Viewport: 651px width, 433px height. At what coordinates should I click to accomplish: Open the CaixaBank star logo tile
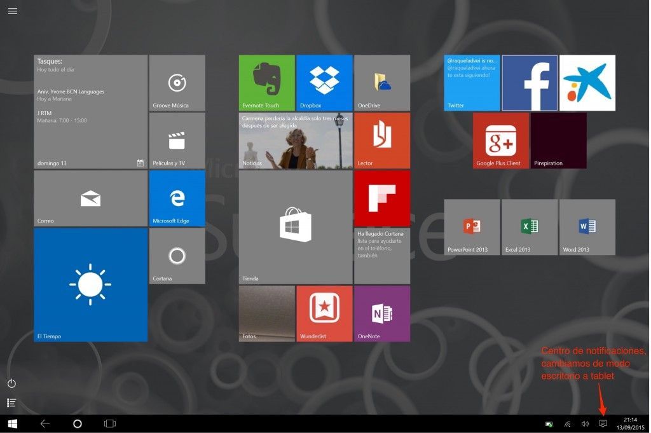tap(587, 83)
